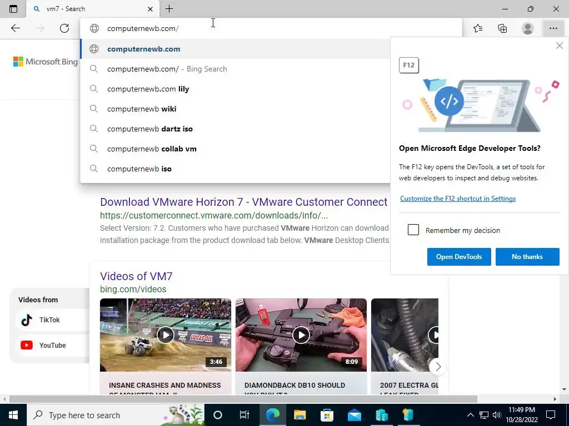Click the Cortana circle icon
This screenshot has height=426, width=569.
(218, 415)
